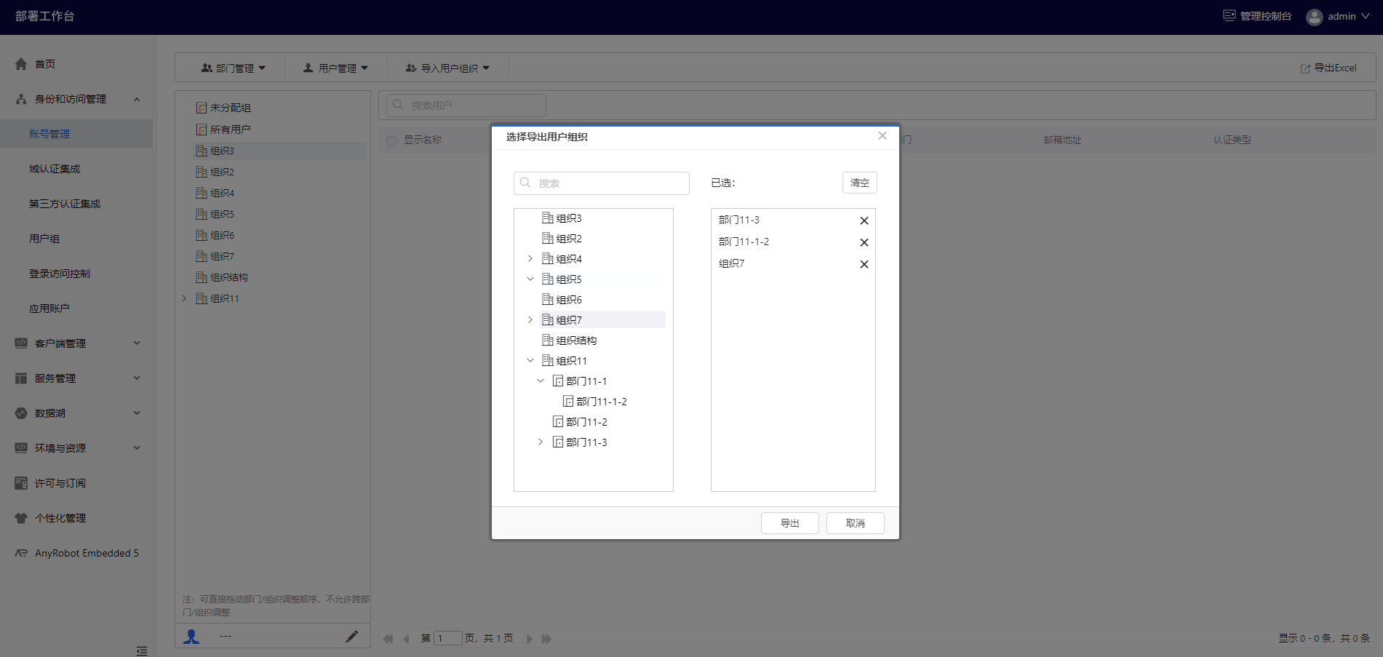Collapse 身份和访问管理 sidebar section
The image size is (1383, 657).
[137, 99]
